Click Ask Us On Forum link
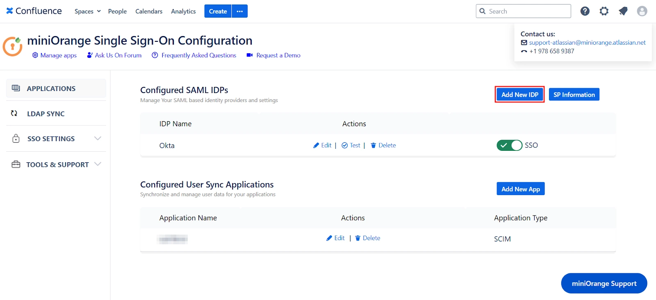The width and height of the screenshot is (656, 300). pyautogui.click(x=118, y=55)
